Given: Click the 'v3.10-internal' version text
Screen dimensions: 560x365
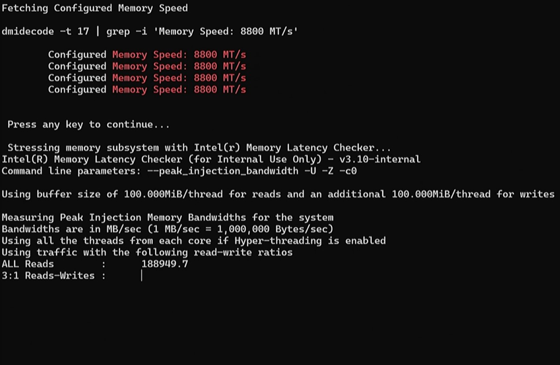Looking at the screenshot, I should [380, 159].
